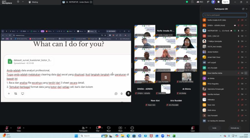Unmute microphone with the Audio button
The width and height of the screenshot is (250, 138).
click(x=7, y=129)
